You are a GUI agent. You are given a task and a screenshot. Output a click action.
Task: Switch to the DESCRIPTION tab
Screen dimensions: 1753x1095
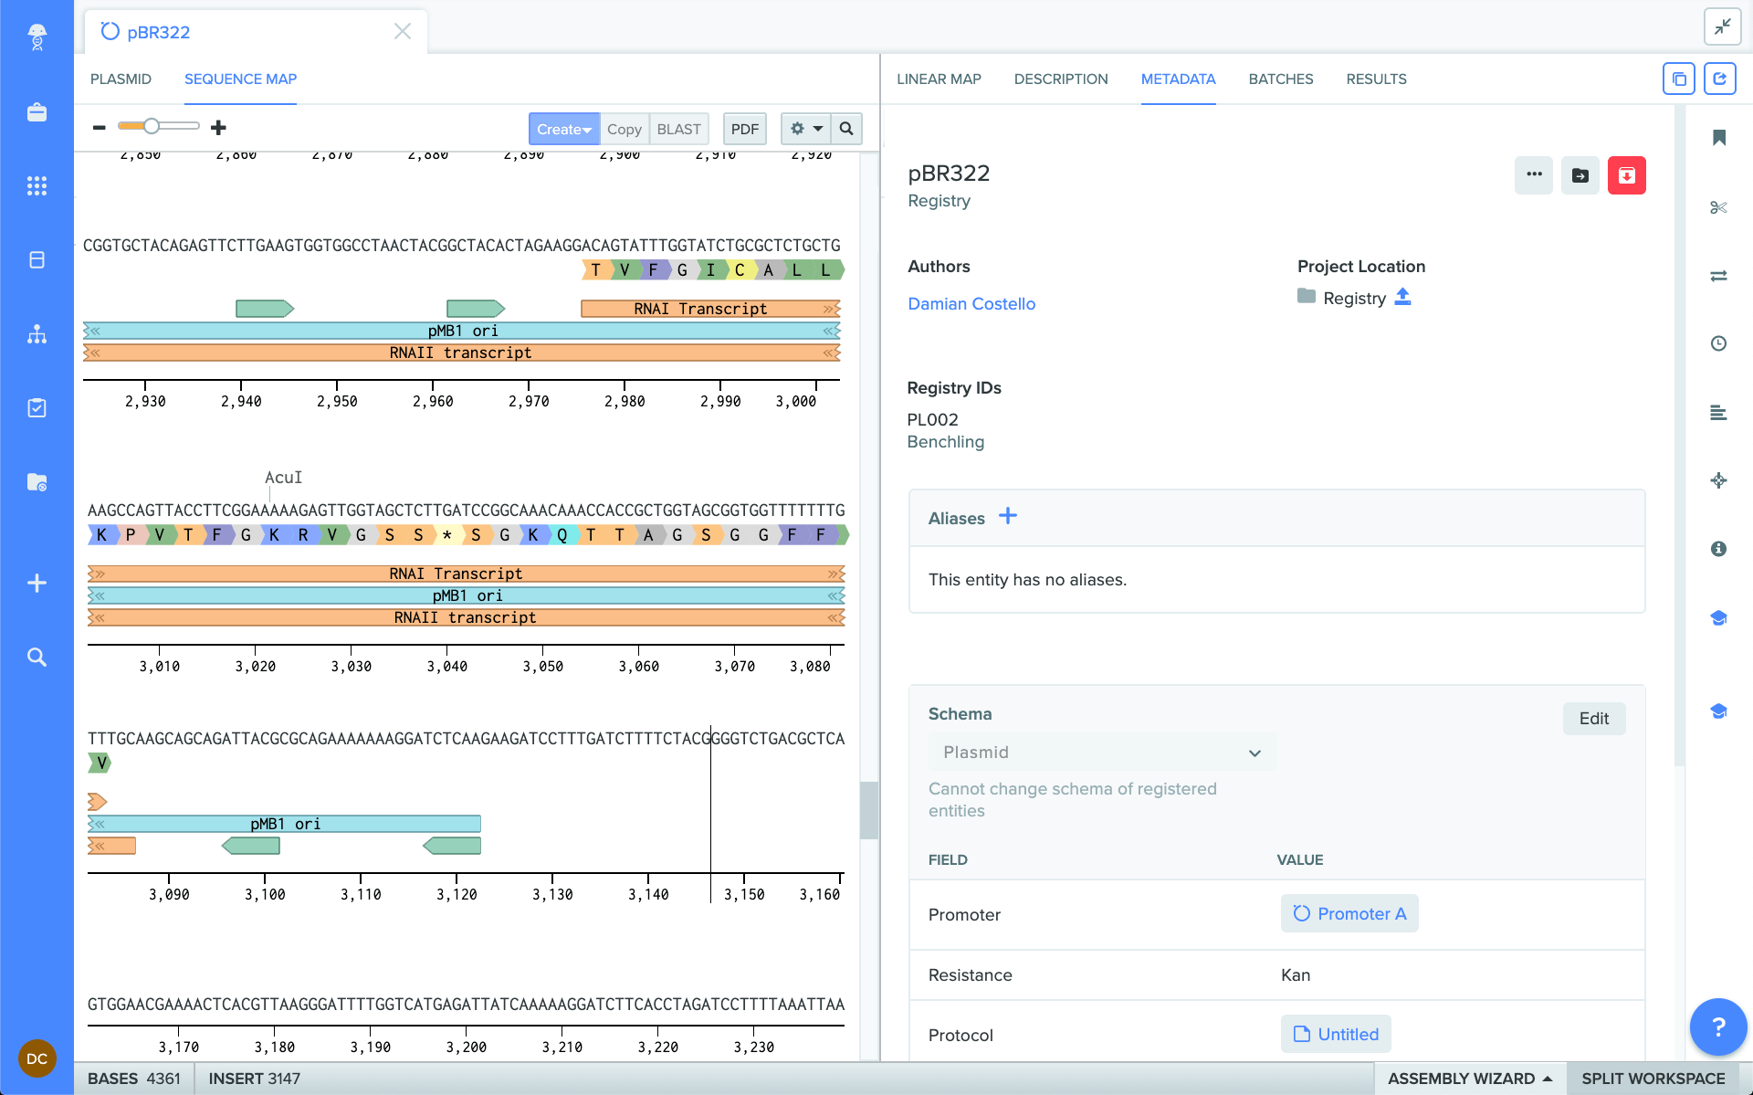tap(1061, 79)
